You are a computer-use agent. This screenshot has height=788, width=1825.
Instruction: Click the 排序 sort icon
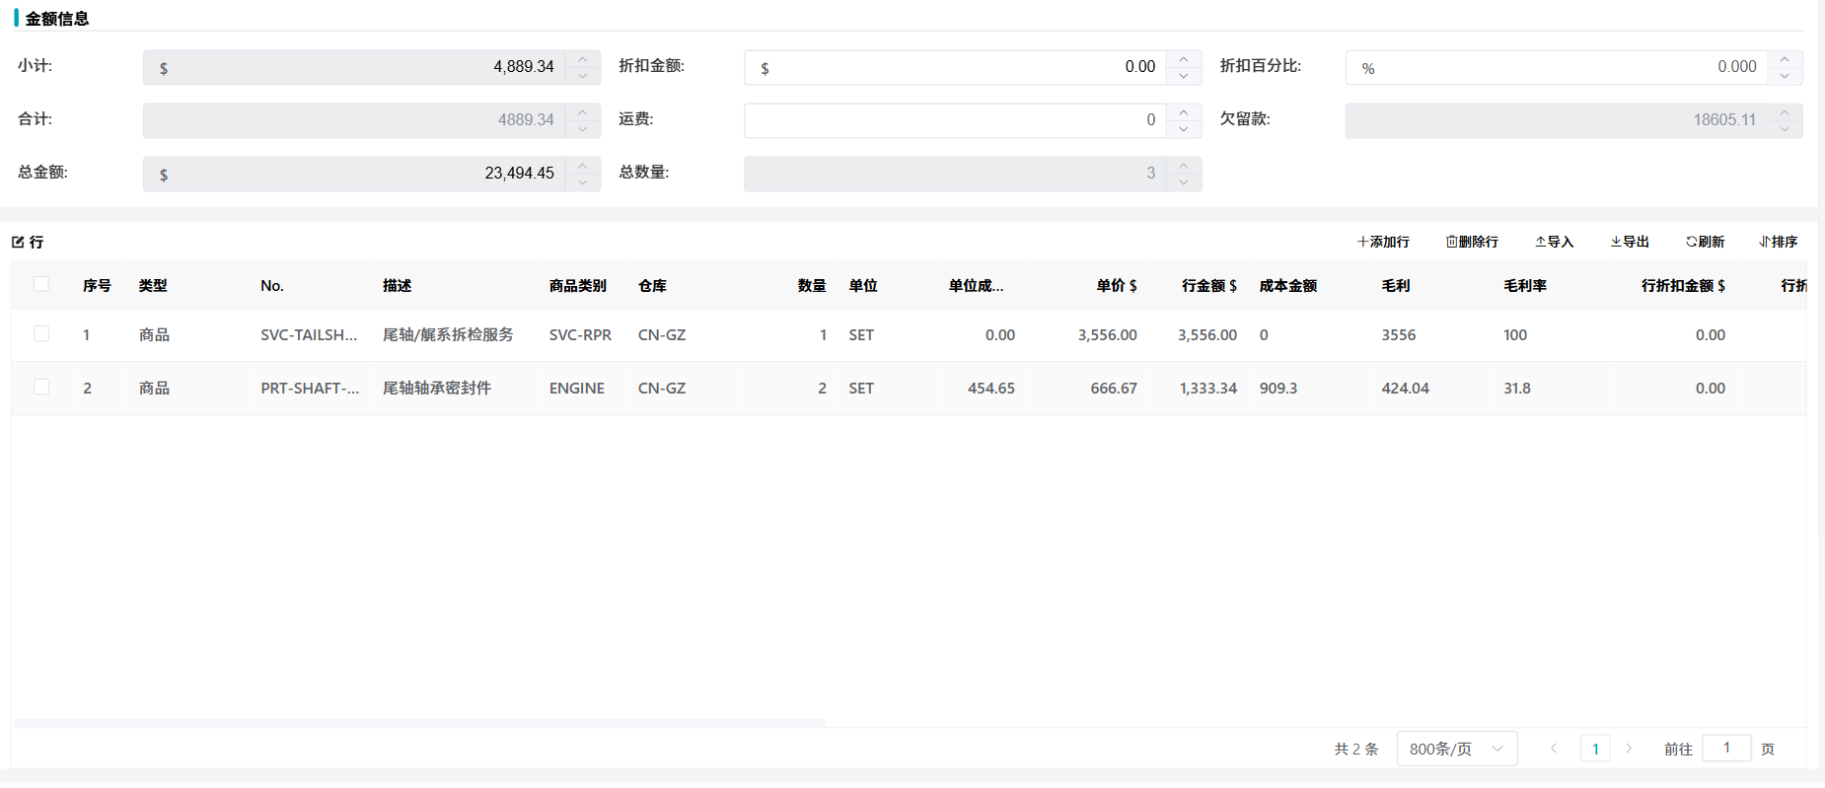coord(1765,242)
